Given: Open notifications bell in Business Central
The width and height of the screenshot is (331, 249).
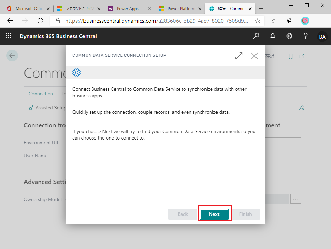Looking at the screenshot, I should coord(273,36).
